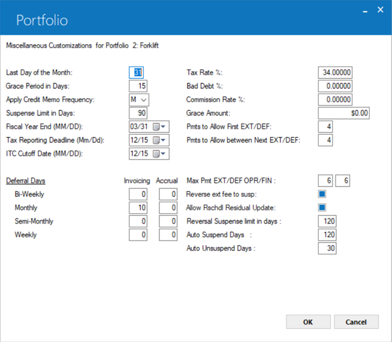Toggle the Allow Rschdl Residual Update checkbox

pos(322,207)
